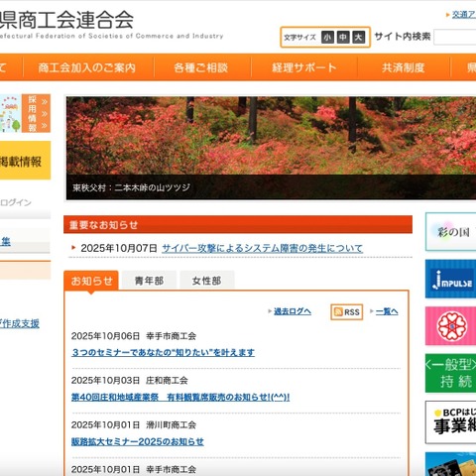Open the 3つのセミナー article link
The height and width of the screenshot is (476, 476).
pyautogui.click(x=163, y=352)
